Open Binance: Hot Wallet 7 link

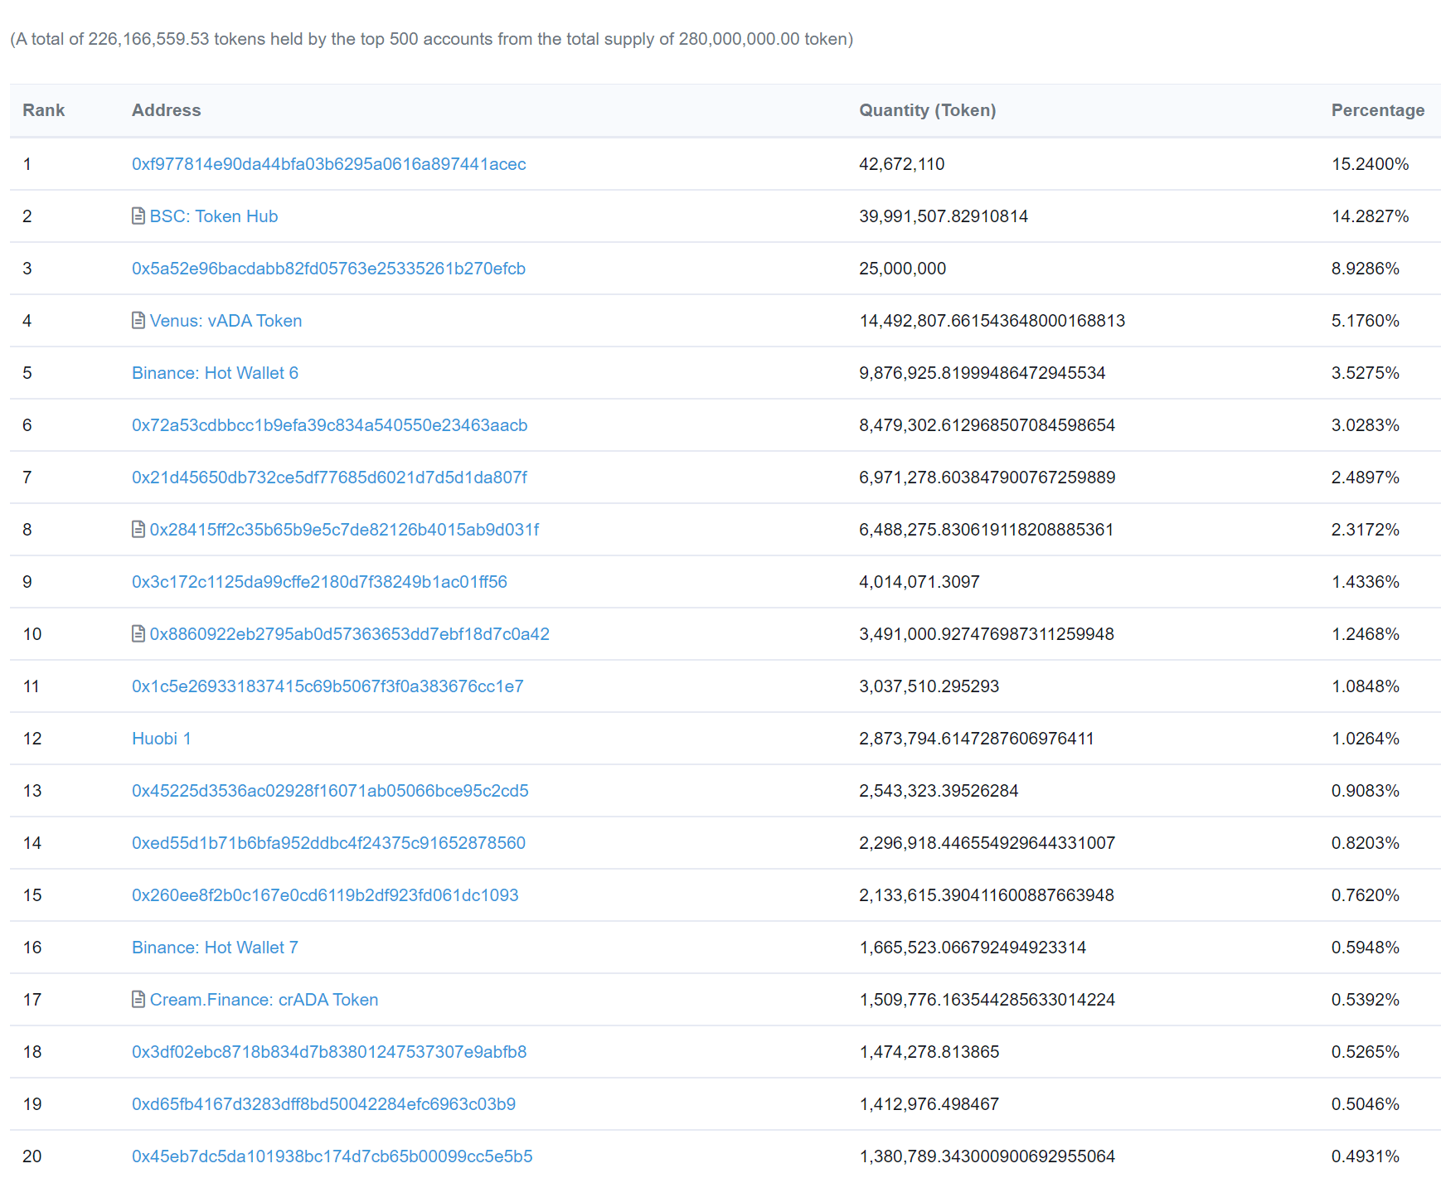(216, 948)
